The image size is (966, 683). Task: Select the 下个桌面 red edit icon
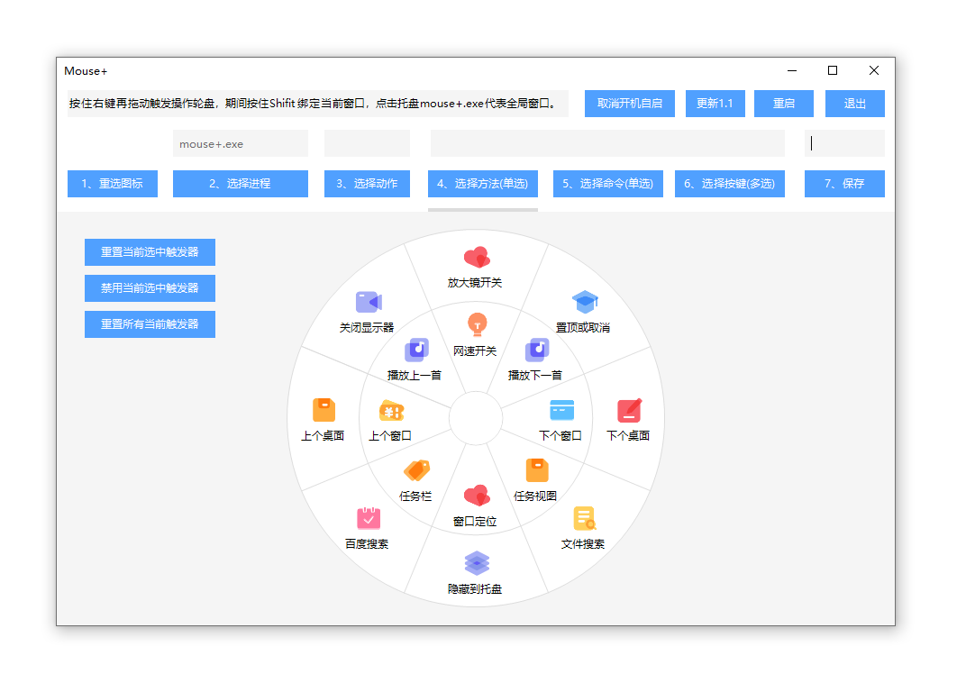coord(629,411)
